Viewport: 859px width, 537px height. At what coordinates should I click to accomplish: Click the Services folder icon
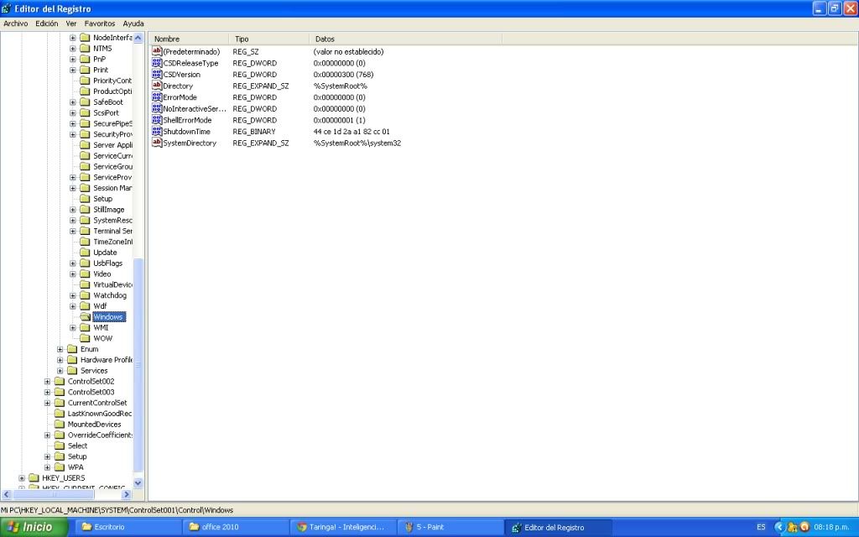72,370
